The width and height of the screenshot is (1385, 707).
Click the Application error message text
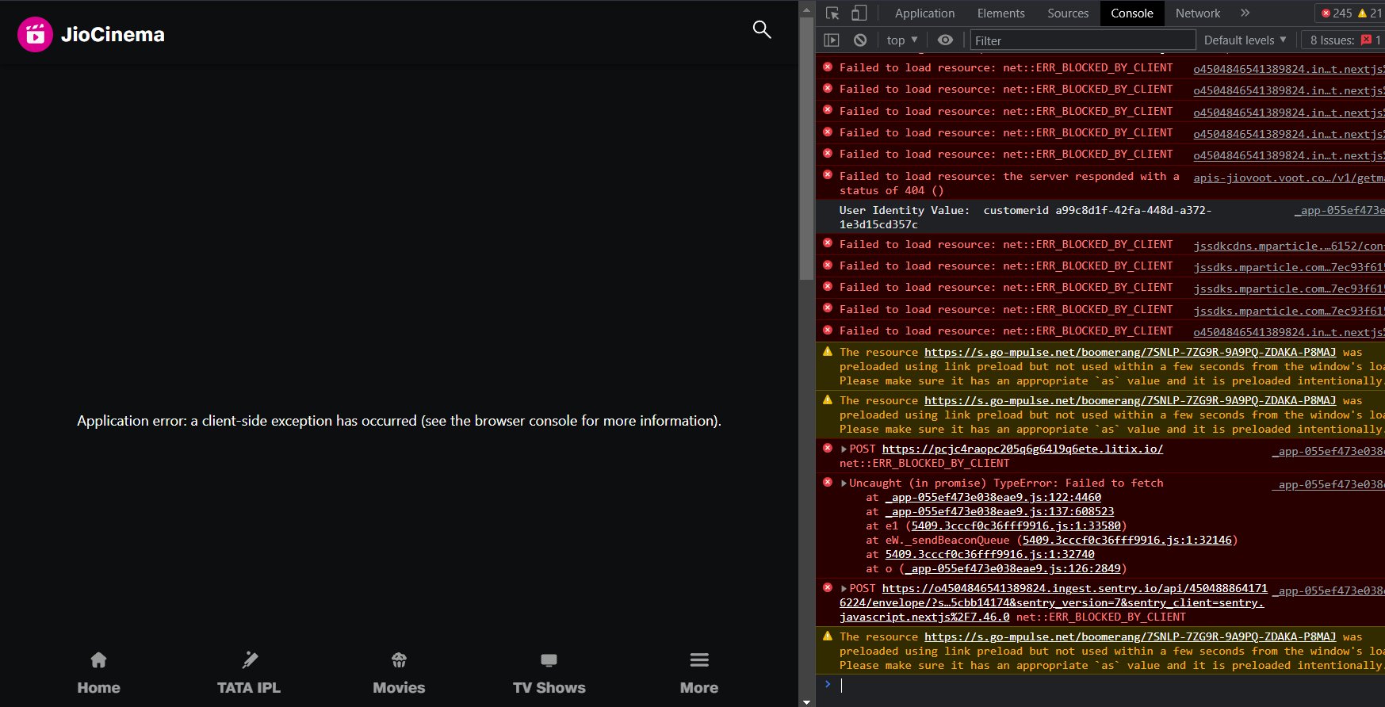pos(399,421)
